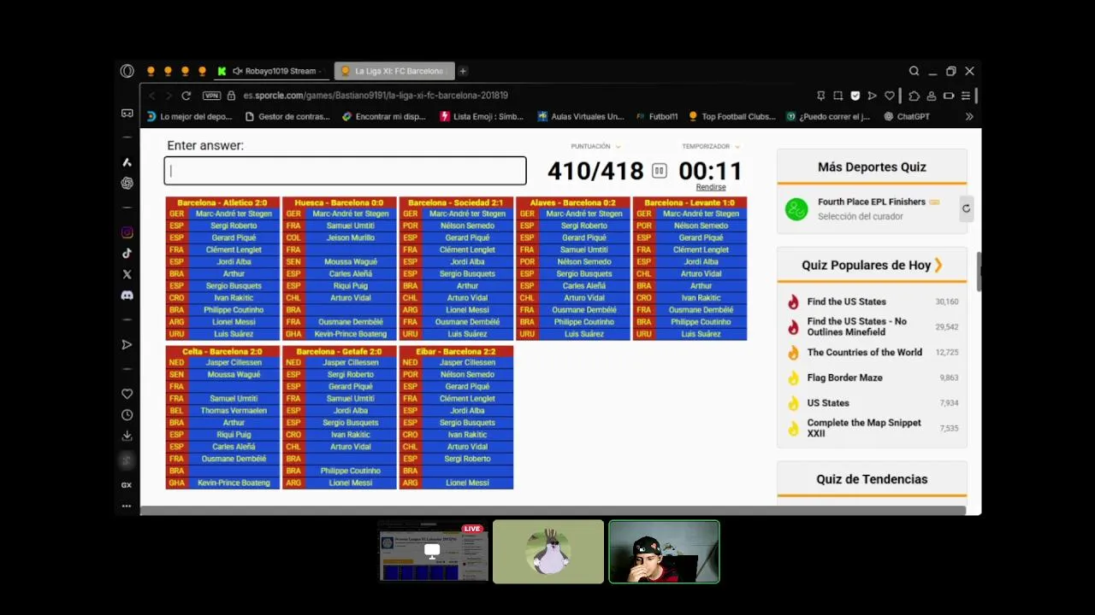Click the pin icon in address bar
The image size is (1095, 615).
click(x=820, y=96)
